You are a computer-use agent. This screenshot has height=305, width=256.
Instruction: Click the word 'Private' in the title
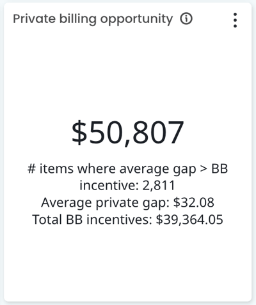tap(35, 19)
